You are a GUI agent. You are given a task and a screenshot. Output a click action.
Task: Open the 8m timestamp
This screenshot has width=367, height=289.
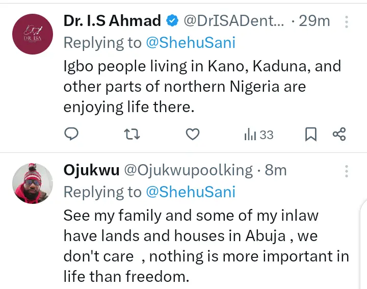pyautogui.click(x=276, y=170)
